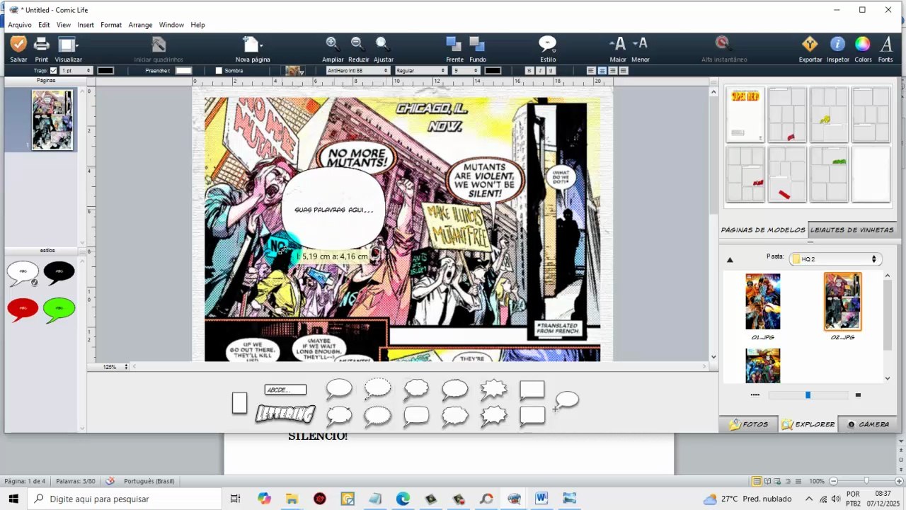
Task: Enable the Sombra shadow checkbox
Action: (219, 71)
